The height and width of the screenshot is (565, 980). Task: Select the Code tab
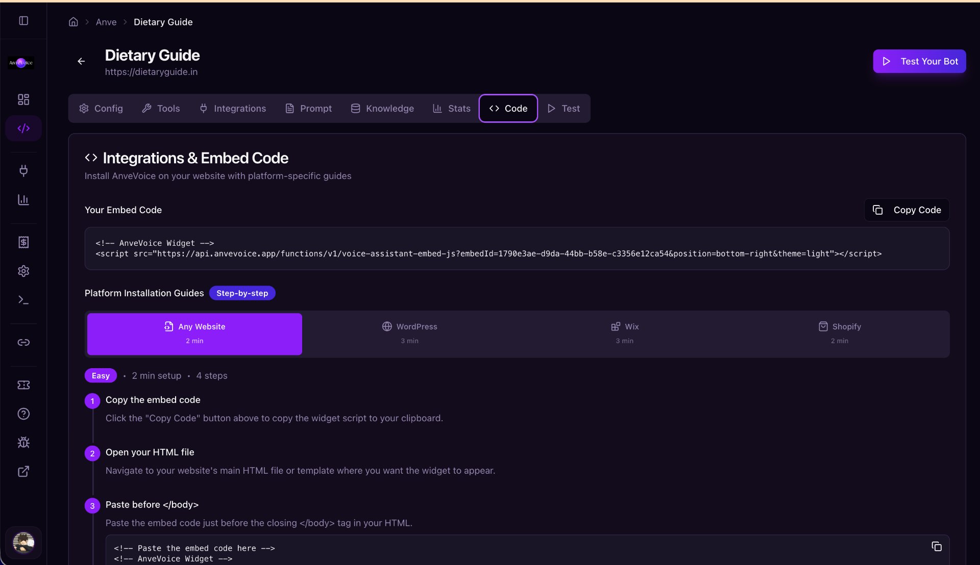tap(508, 109)
